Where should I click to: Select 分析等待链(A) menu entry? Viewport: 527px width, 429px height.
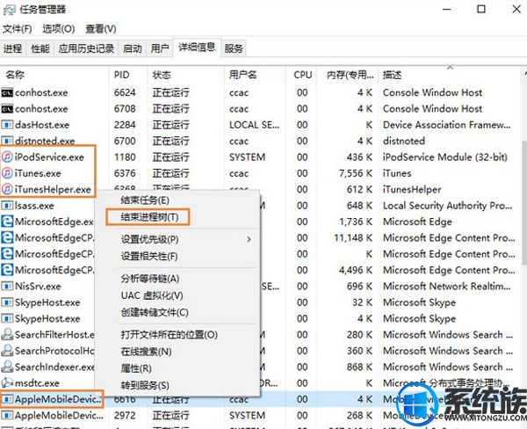point(150,279)
